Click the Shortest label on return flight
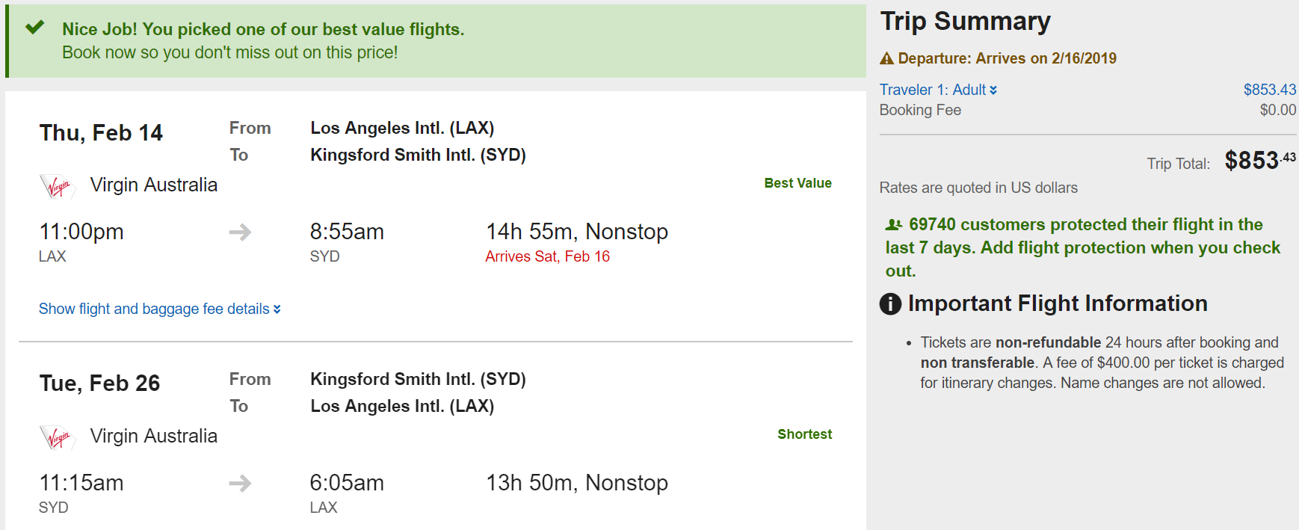Viewport: 1299px width, 530px height. (x=804, y=434)
